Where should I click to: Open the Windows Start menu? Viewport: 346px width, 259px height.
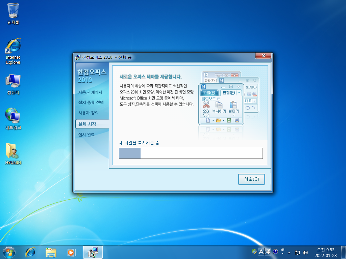[9, 252]
